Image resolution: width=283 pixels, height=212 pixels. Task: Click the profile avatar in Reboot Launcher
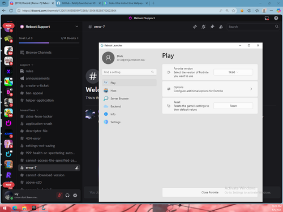click(108, 58)
